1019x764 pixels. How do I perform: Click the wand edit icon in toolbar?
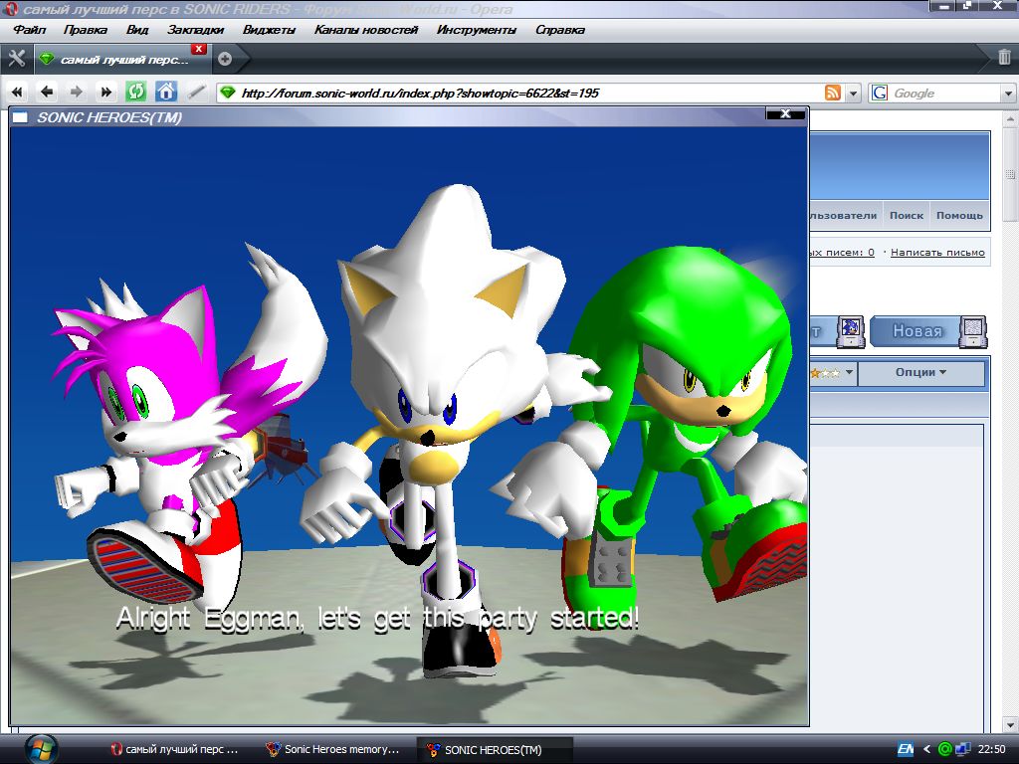197,93
